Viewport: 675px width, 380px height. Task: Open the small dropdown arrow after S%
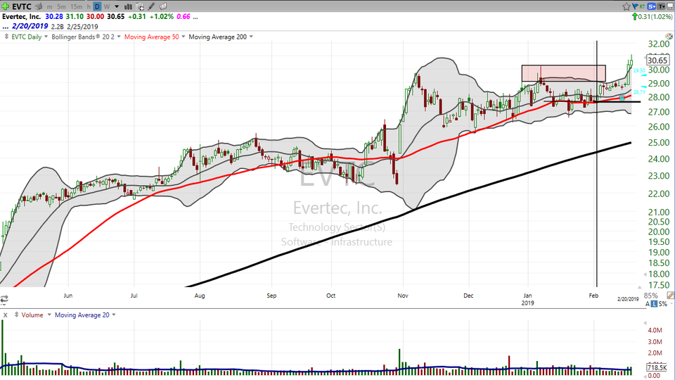coord(670,304)
